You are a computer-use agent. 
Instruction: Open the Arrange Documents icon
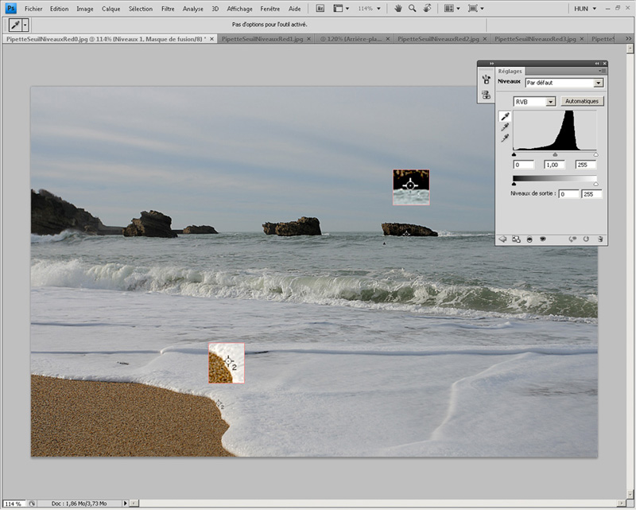click(448, 9)
